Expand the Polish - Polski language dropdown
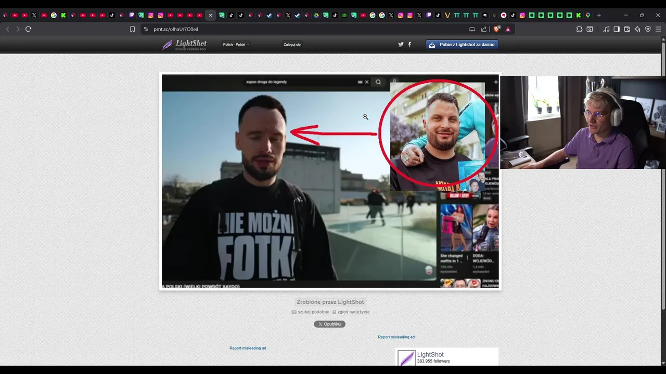 click(x=236, y=45)
